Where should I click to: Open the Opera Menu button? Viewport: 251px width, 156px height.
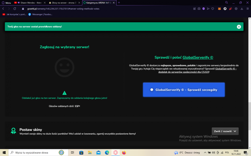(x=7, y=3)
